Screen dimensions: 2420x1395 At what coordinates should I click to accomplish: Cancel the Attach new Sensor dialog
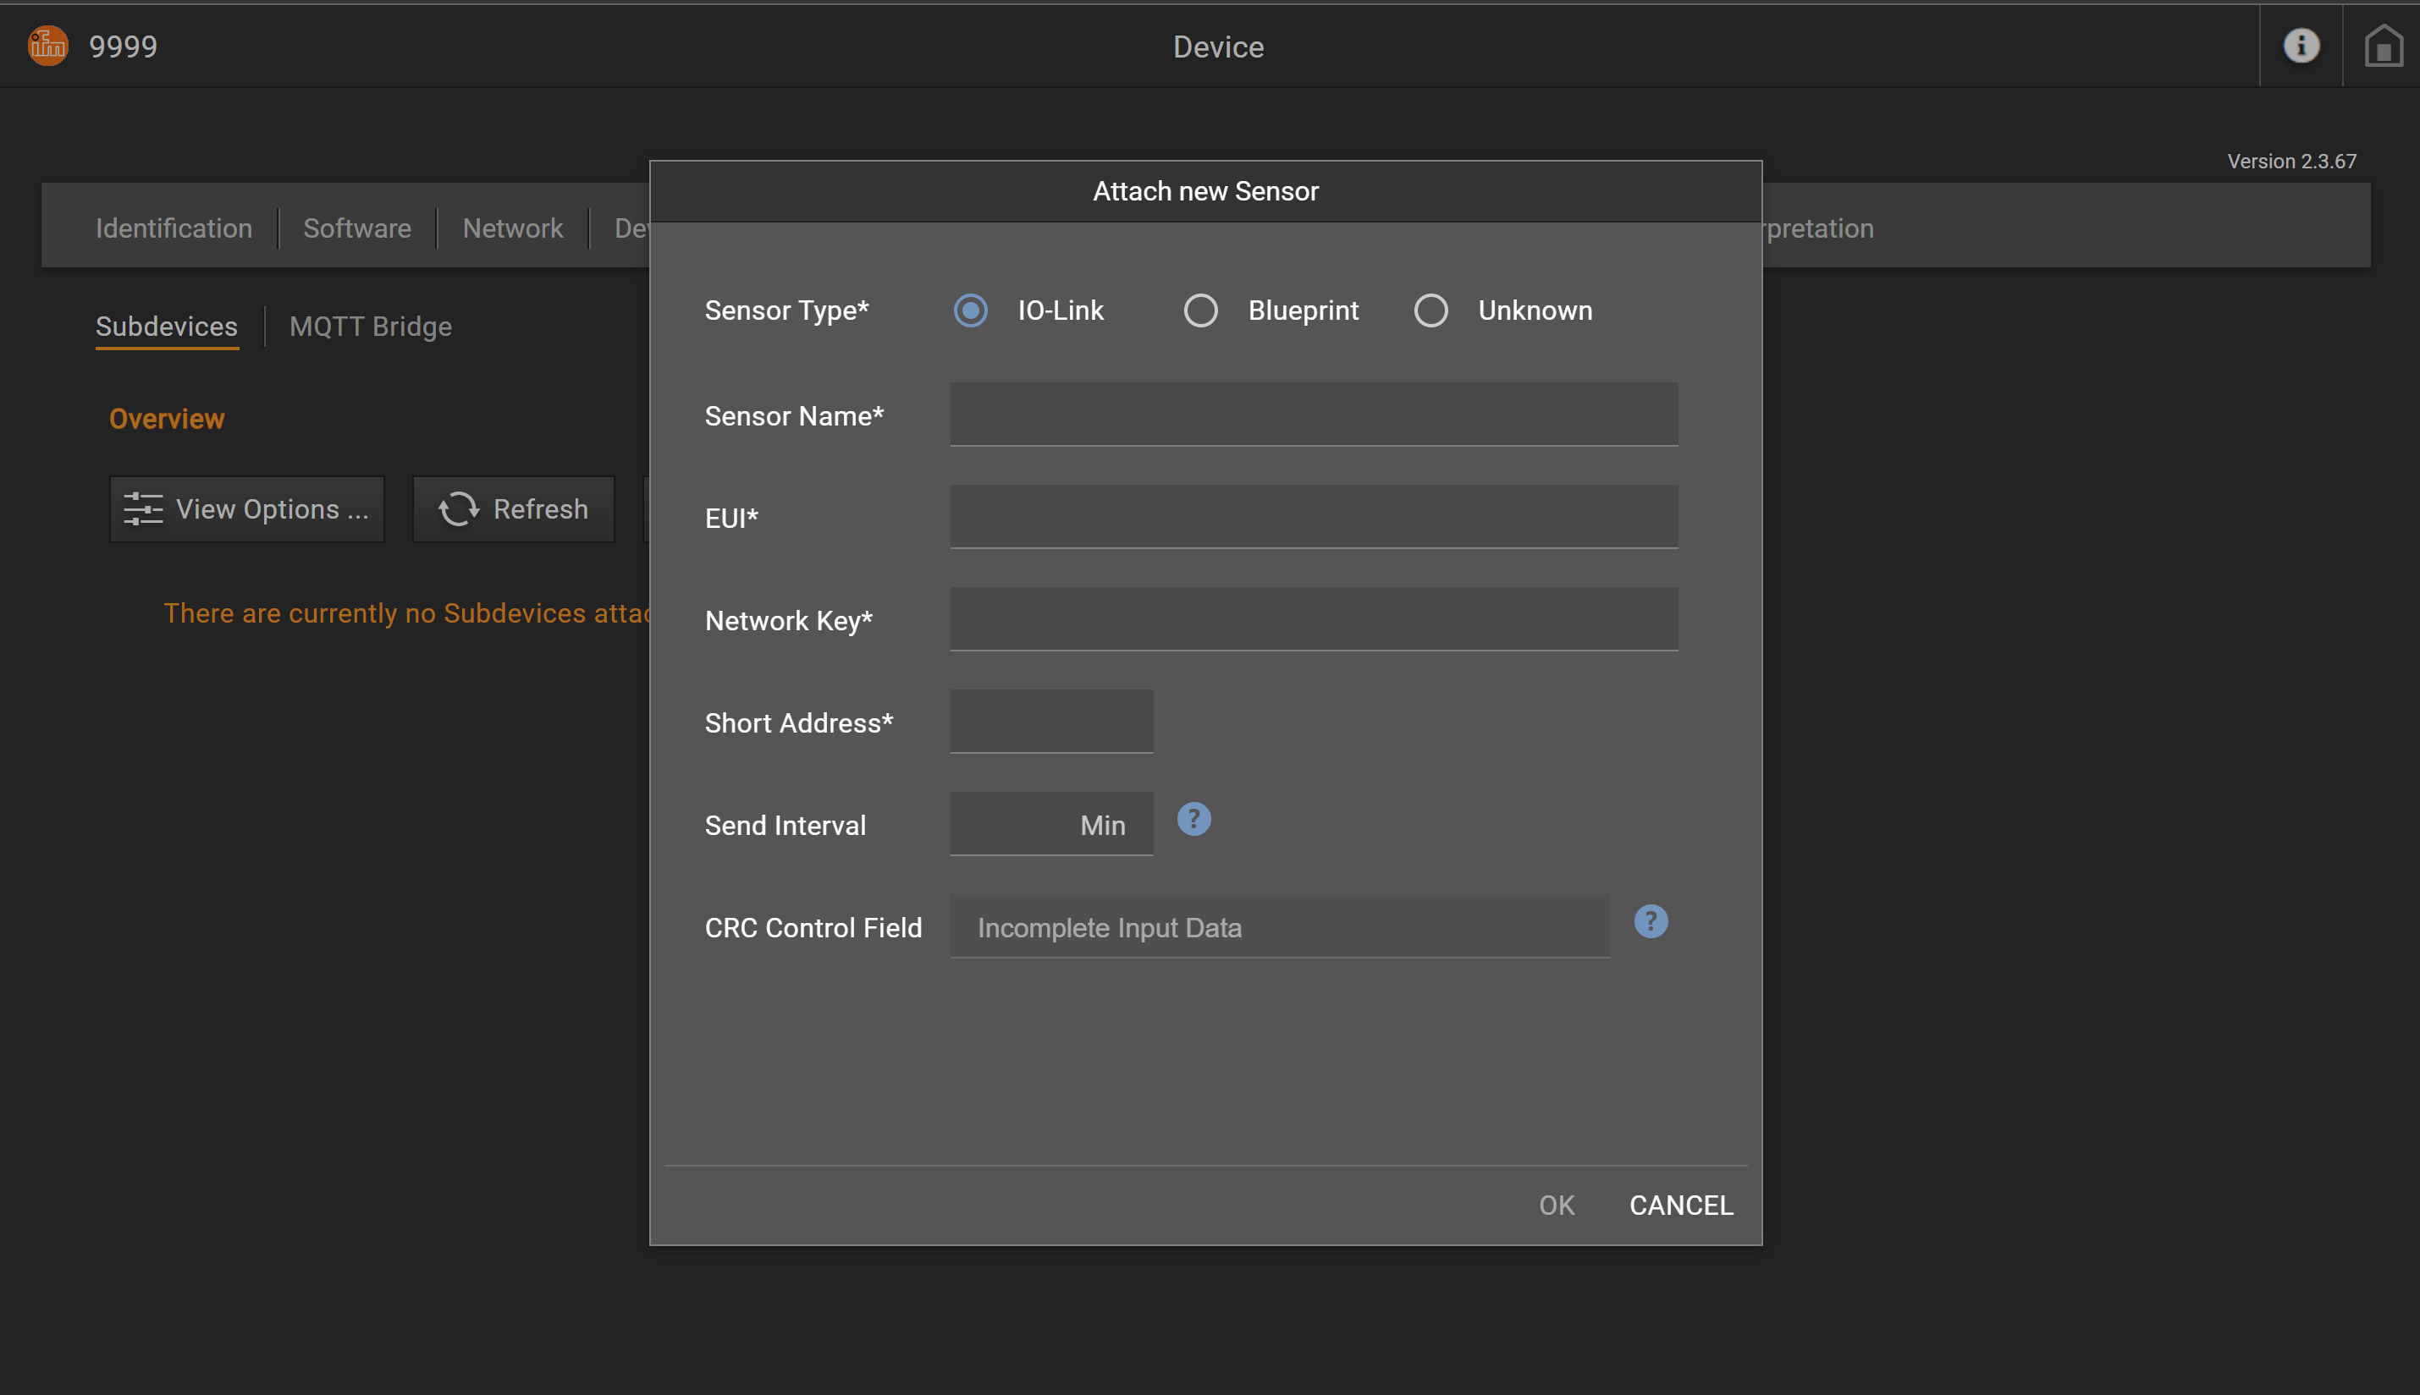click(x=1681, y=1206)
